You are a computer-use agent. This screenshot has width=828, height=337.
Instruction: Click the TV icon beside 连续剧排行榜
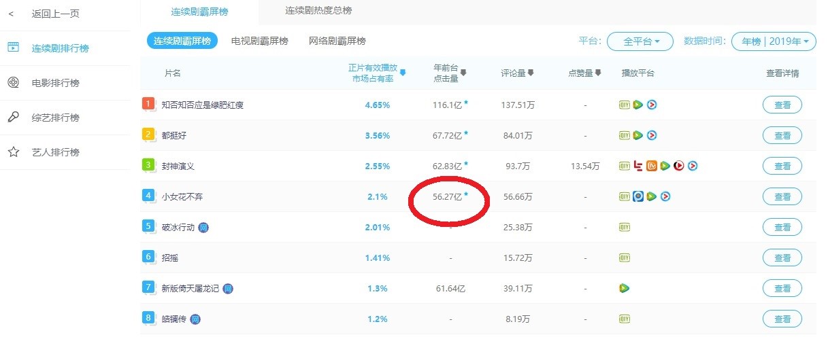(x=13, y=48)
